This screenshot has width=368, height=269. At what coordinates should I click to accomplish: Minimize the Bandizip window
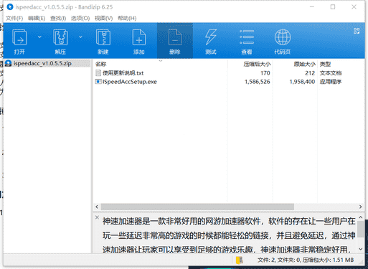point(312,7)
